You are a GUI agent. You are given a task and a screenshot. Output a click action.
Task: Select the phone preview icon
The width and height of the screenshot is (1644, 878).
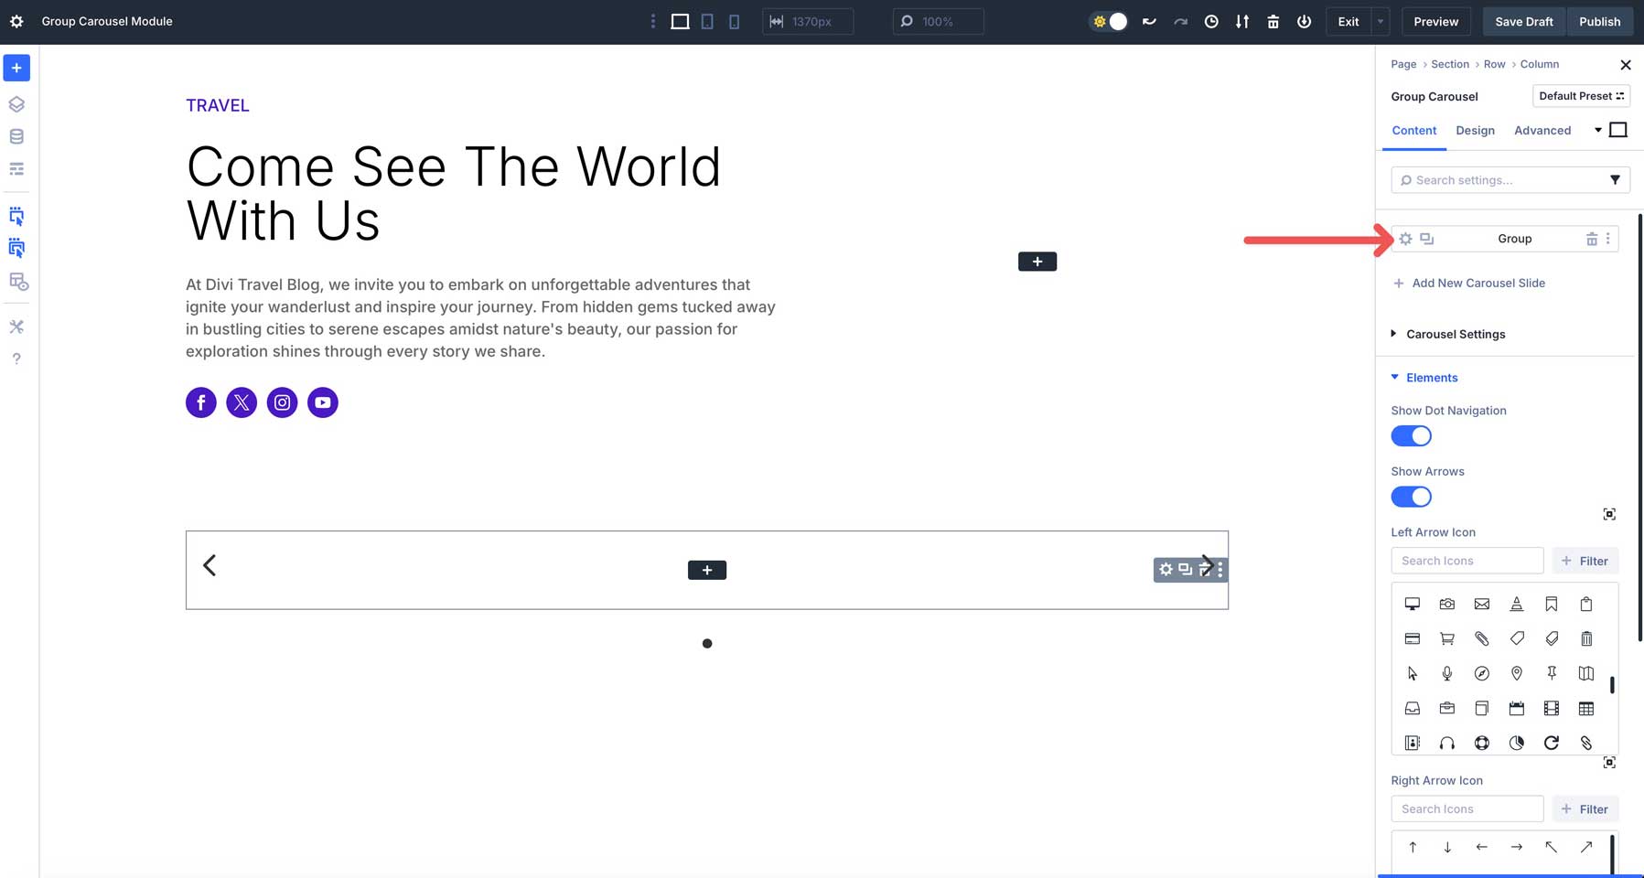click(x=735, y=21)
